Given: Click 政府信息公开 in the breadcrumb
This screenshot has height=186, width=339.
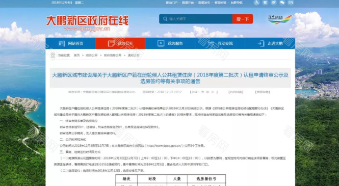Looking at the screenshot, I should pos(113,56).
